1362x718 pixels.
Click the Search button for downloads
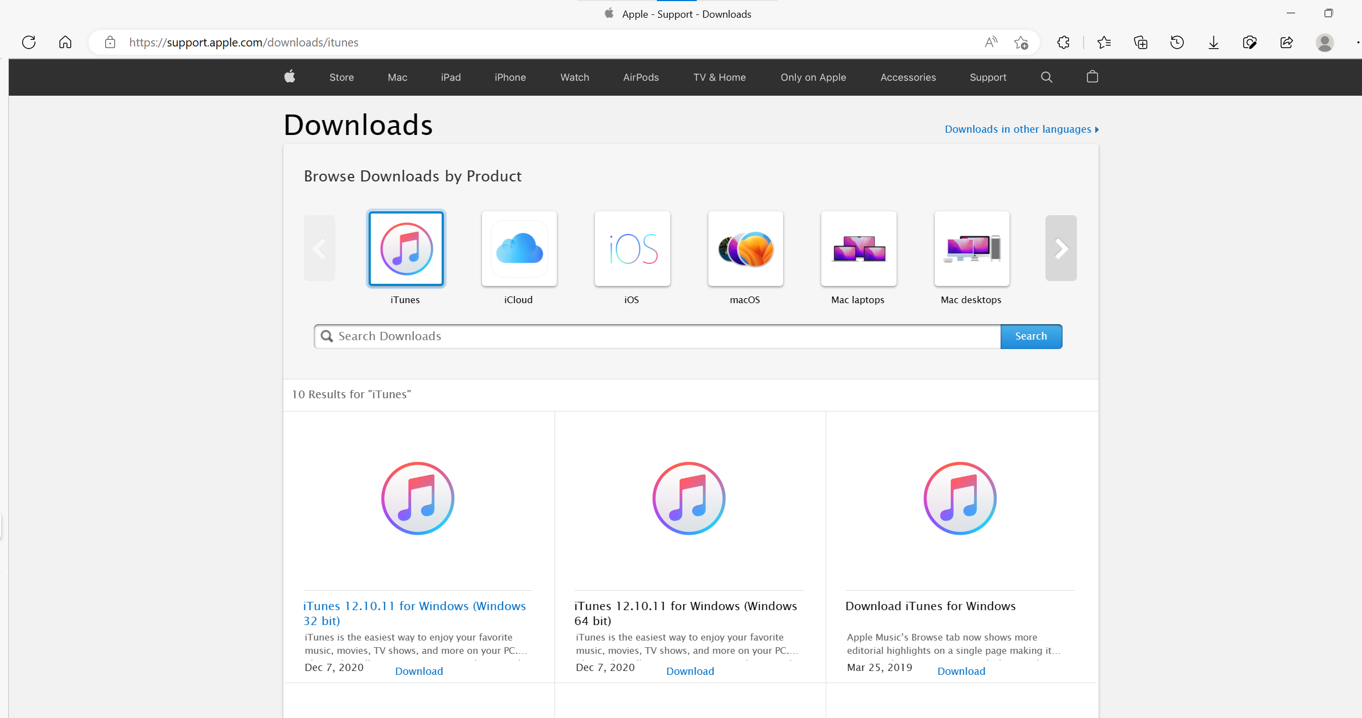(1030, 336)
